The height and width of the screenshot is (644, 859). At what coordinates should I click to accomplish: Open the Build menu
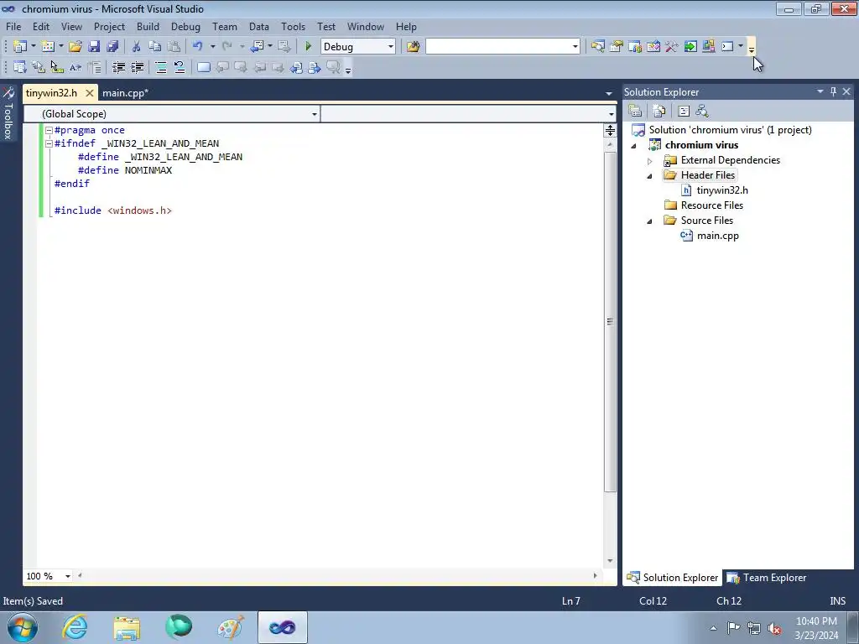click(x=148, y=26)
